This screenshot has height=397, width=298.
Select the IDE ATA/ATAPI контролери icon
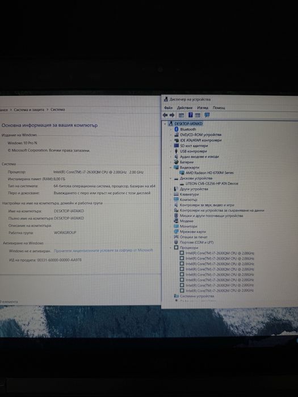(x=177, y=140)
